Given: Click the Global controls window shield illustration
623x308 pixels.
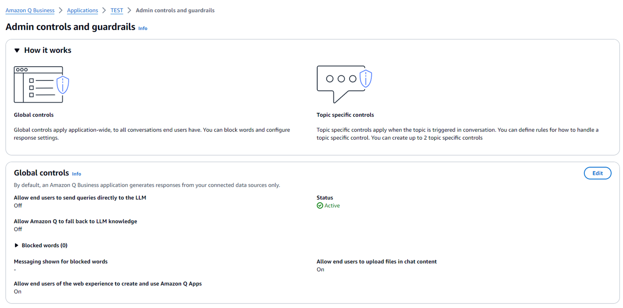Looking at the screenshot, I should click(41, 84).
